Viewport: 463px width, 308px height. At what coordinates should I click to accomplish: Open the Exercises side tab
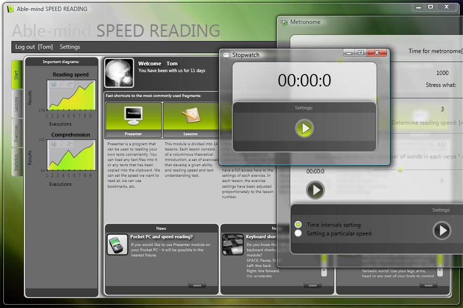tap(17, 133)
